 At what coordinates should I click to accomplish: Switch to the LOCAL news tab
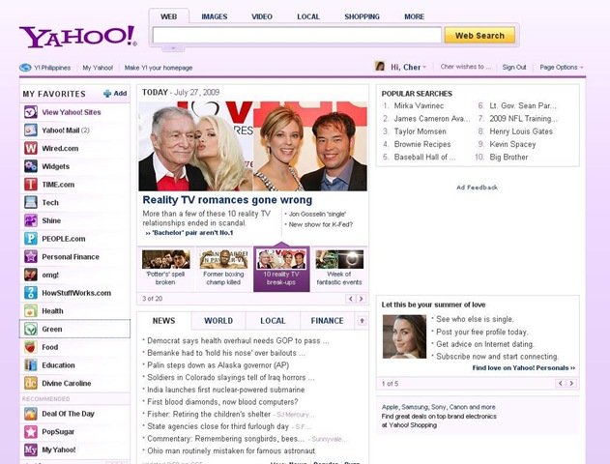(273, 321)
